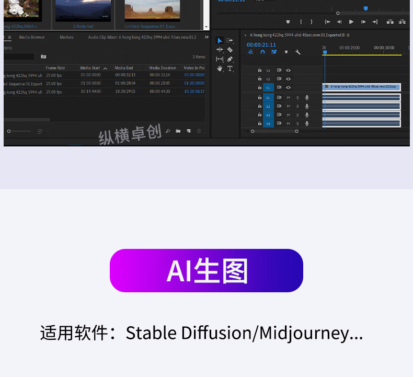The width and height of the screenshot is (413, 377).
Task: Add marker in the Program Monitor
Action: pyautogui.click(x=288, y=22)
